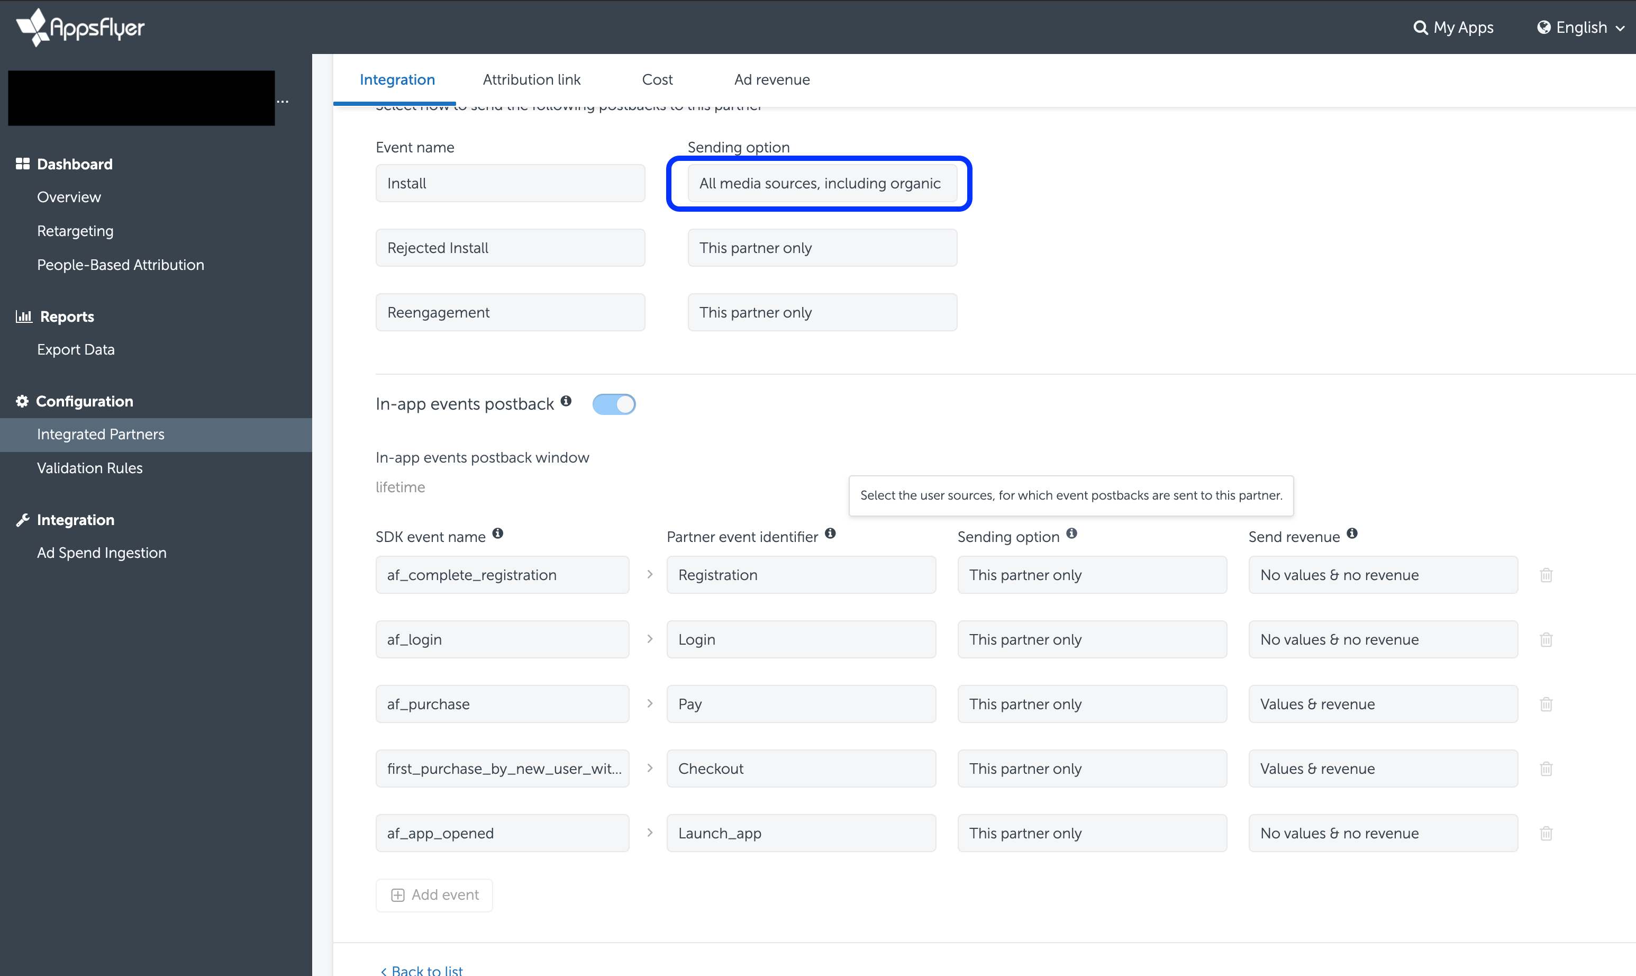
Task: Switch to the Attribution link tab
Action: 531,79
